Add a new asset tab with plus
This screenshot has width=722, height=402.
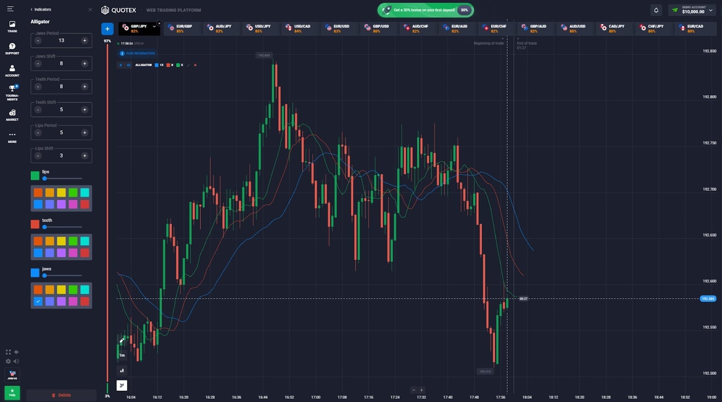107,28
